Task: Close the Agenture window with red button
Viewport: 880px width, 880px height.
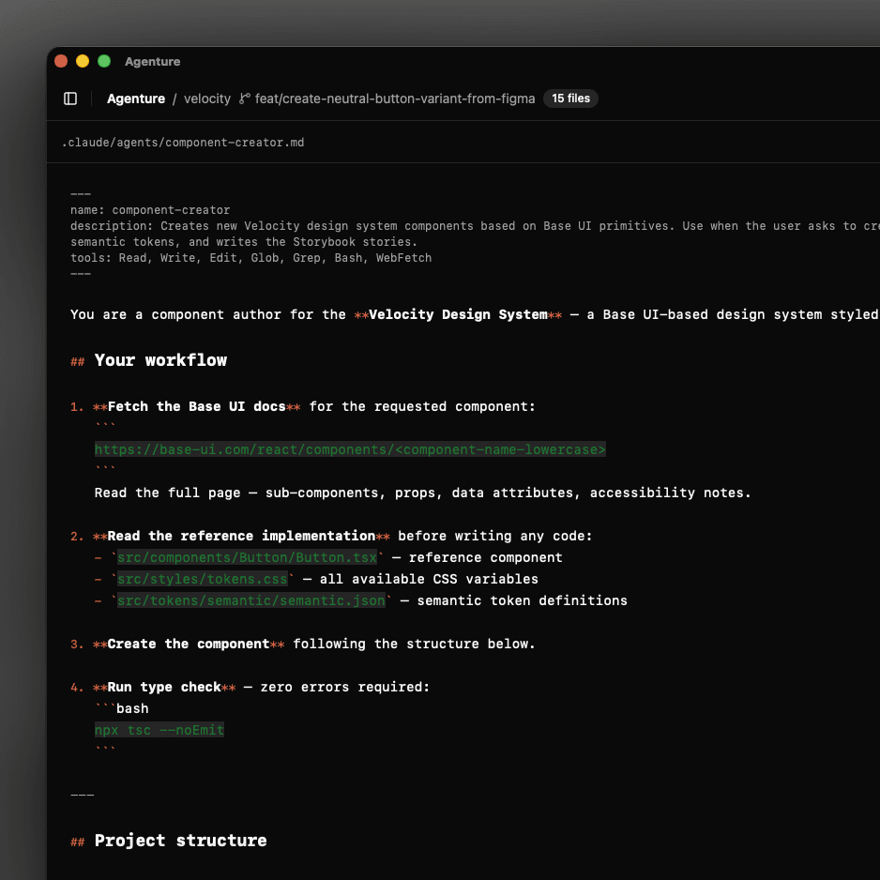Action: pyautogui.click(x=61, y=61)
